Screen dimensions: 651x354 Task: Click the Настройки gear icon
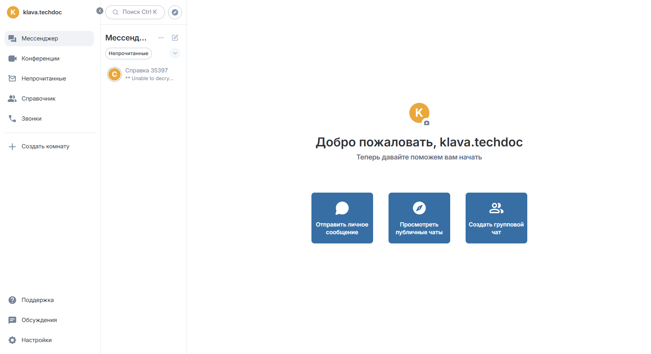tap(12, 340)
